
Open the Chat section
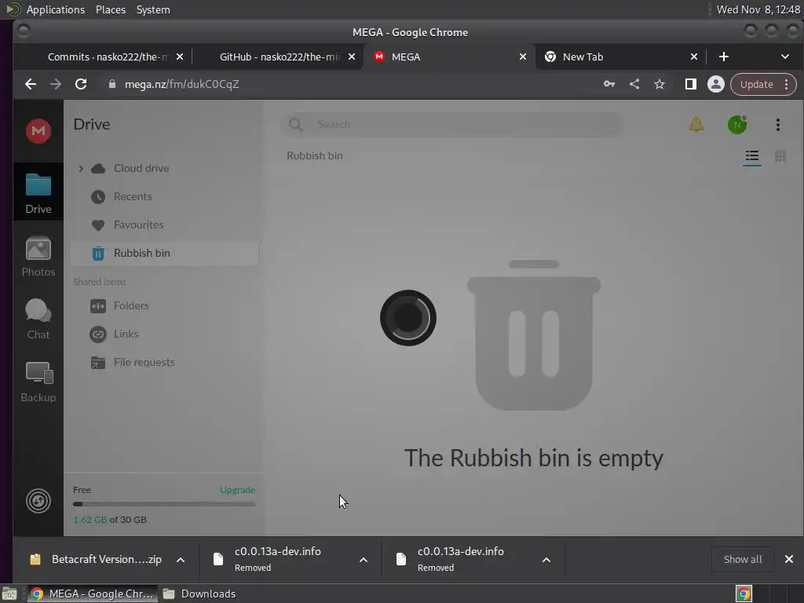click(38, 319)
